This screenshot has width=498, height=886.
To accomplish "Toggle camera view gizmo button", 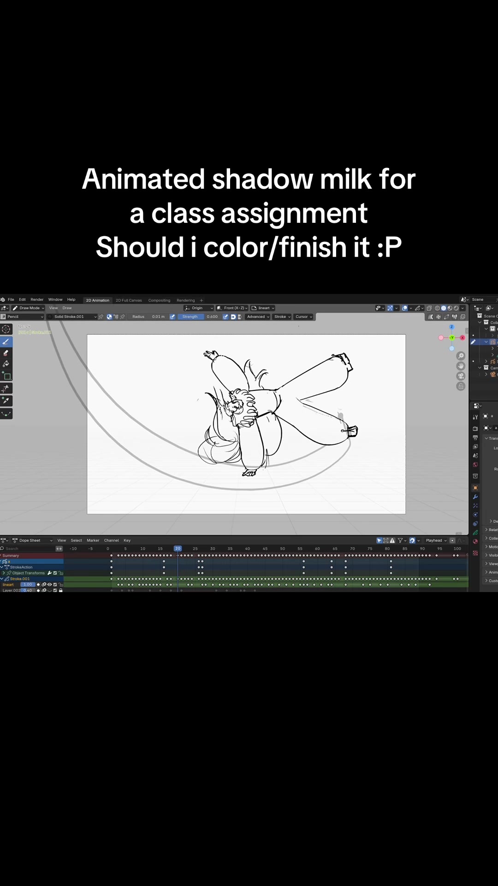I will click(461, 376).
